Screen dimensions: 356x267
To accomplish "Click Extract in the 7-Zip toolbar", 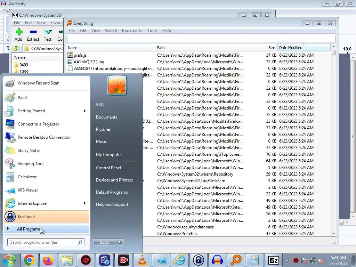I will click(33, 35).
